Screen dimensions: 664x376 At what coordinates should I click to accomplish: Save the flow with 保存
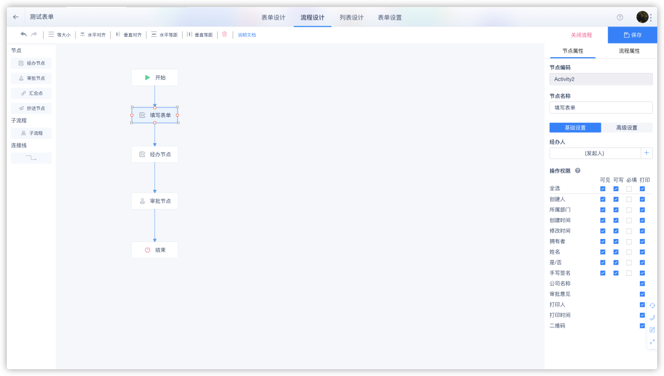click(632, 35)
